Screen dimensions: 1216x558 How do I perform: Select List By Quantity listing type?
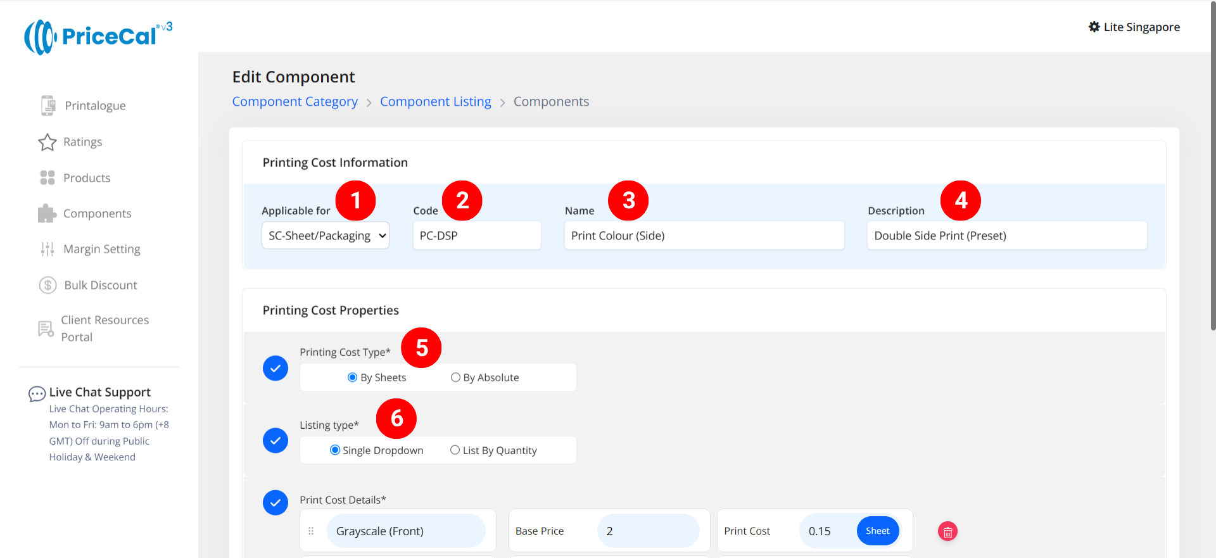pyautogui.click(x=455, y=450)
